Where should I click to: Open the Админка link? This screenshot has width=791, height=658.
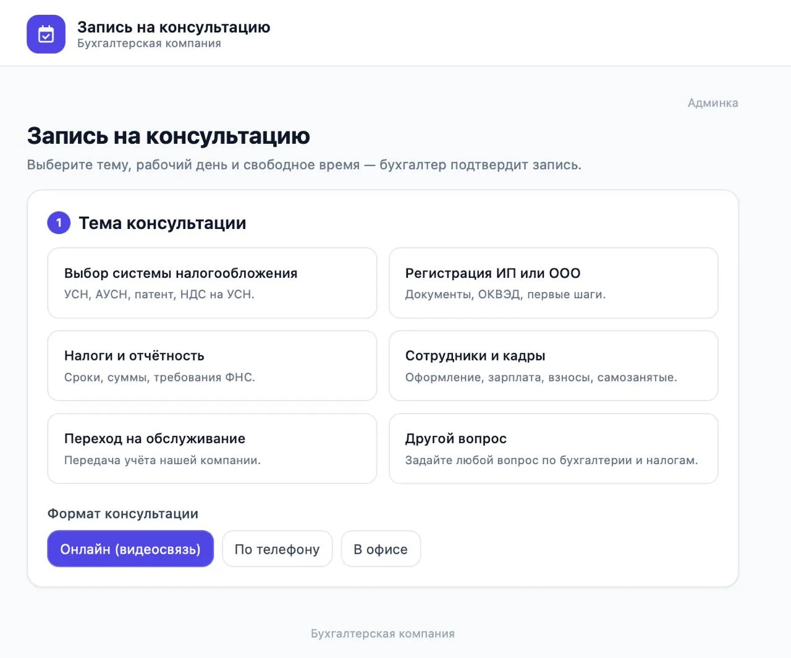(713, 103)
